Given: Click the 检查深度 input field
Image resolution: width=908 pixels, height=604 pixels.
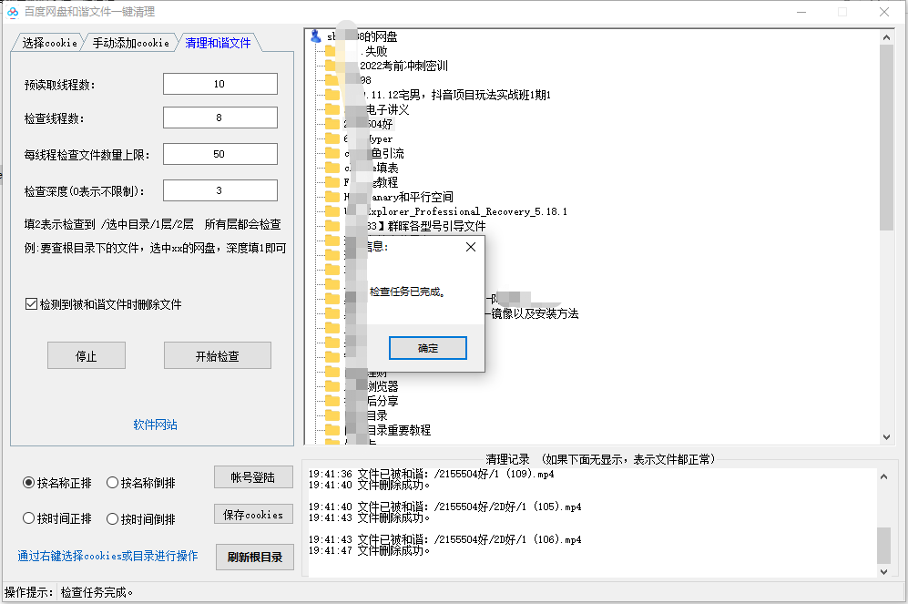Looking at the screenshot, I should pyautogui.click(x=219, y=190).
